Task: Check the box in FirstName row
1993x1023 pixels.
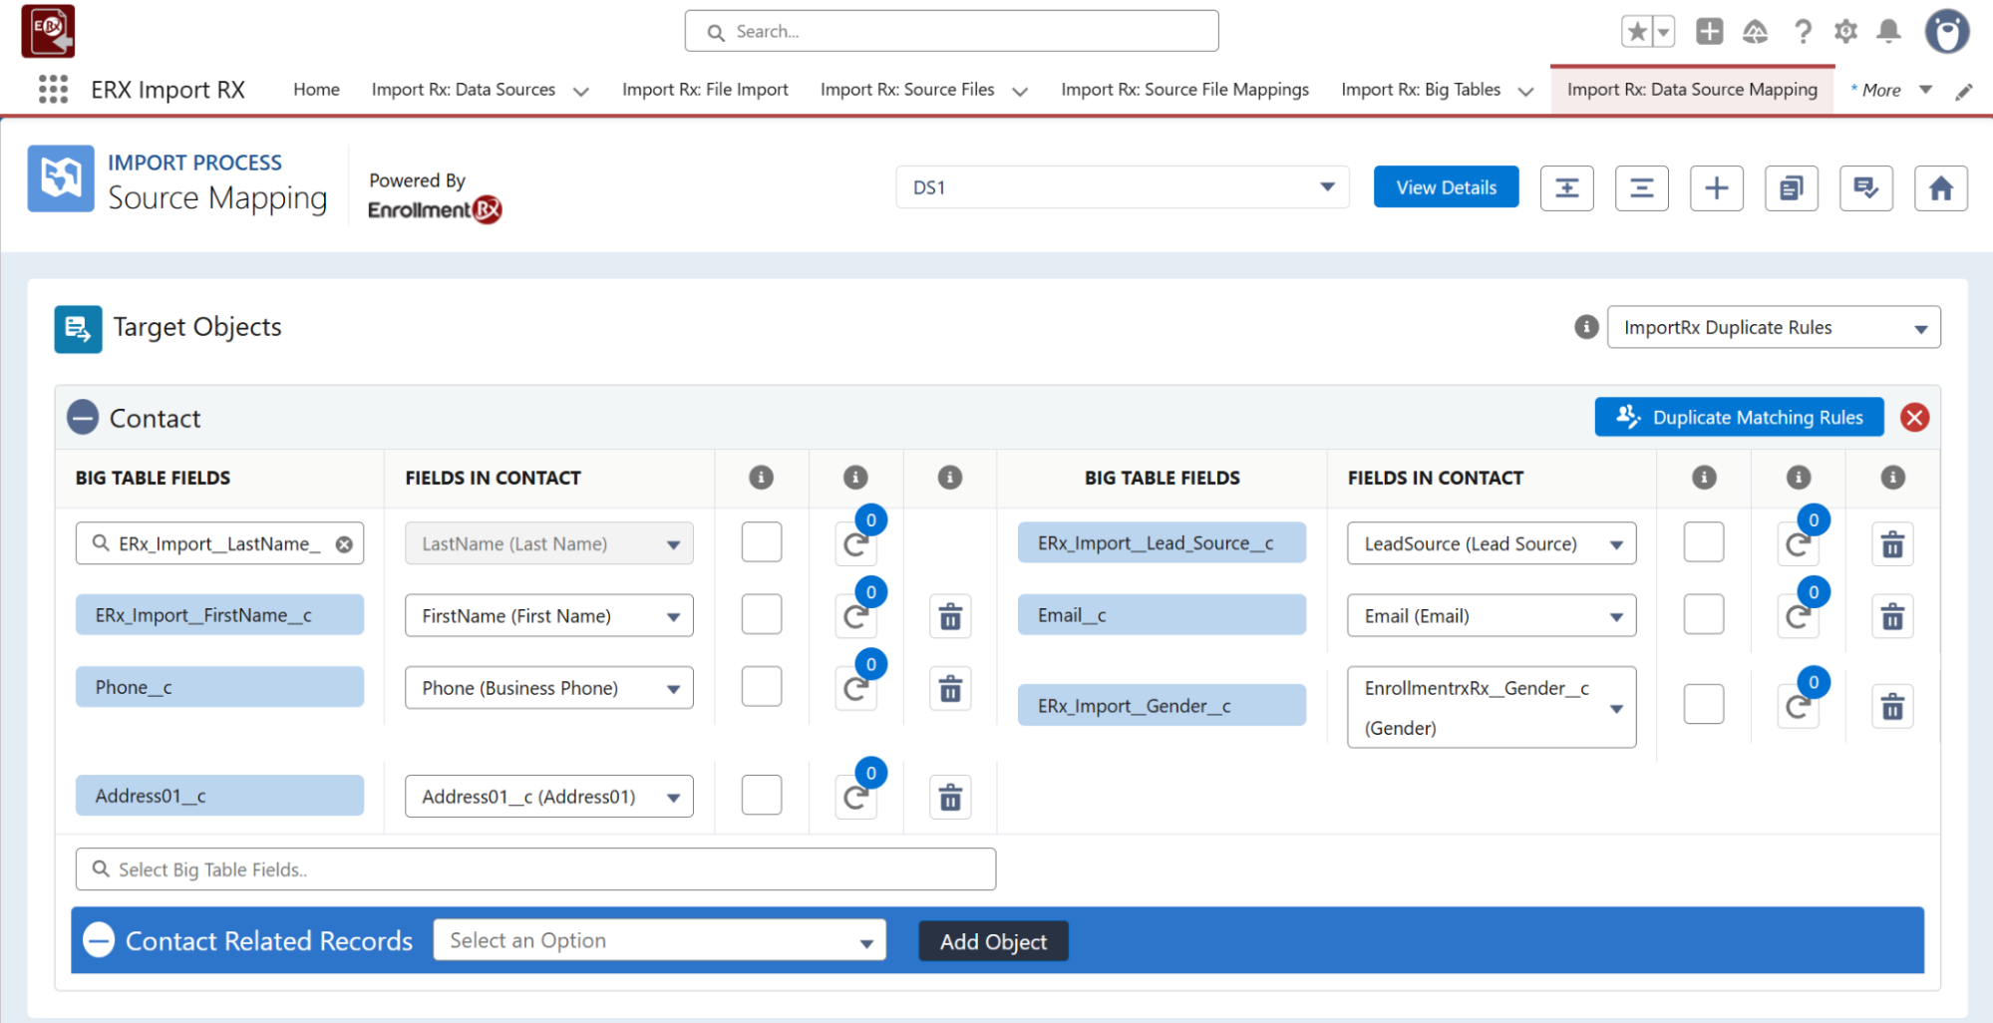Action: coord(761,615)
